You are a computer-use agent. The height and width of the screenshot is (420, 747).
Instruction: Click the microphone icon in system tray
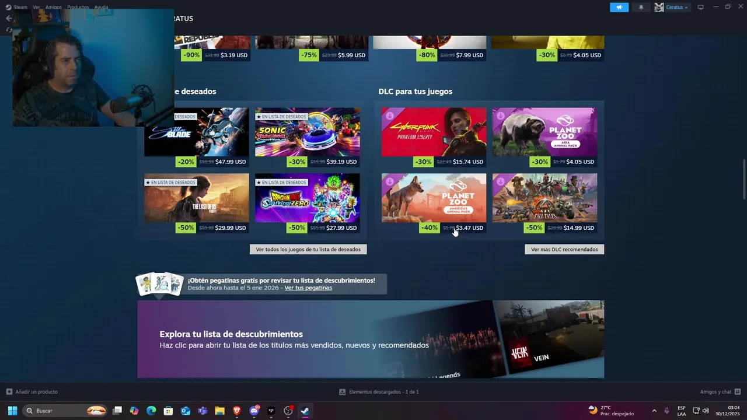tap(667, 411)
